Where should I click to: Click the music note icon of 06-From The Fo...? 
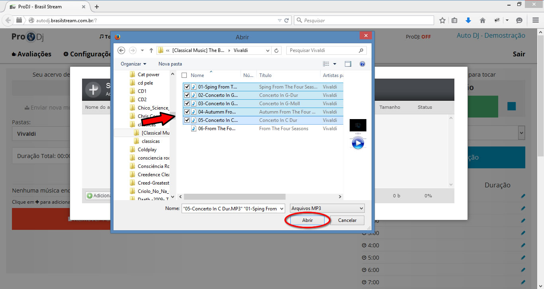194,129
